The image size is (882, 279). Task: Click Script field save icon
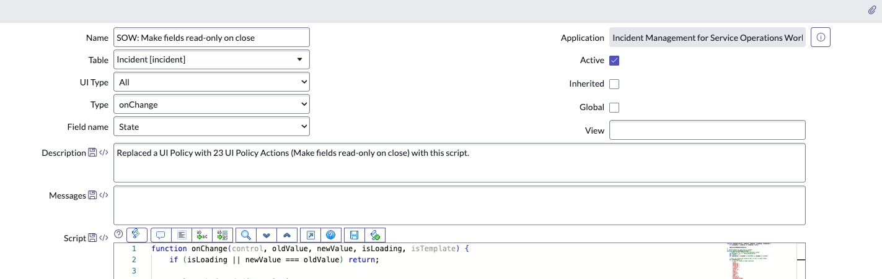(92, 238)
